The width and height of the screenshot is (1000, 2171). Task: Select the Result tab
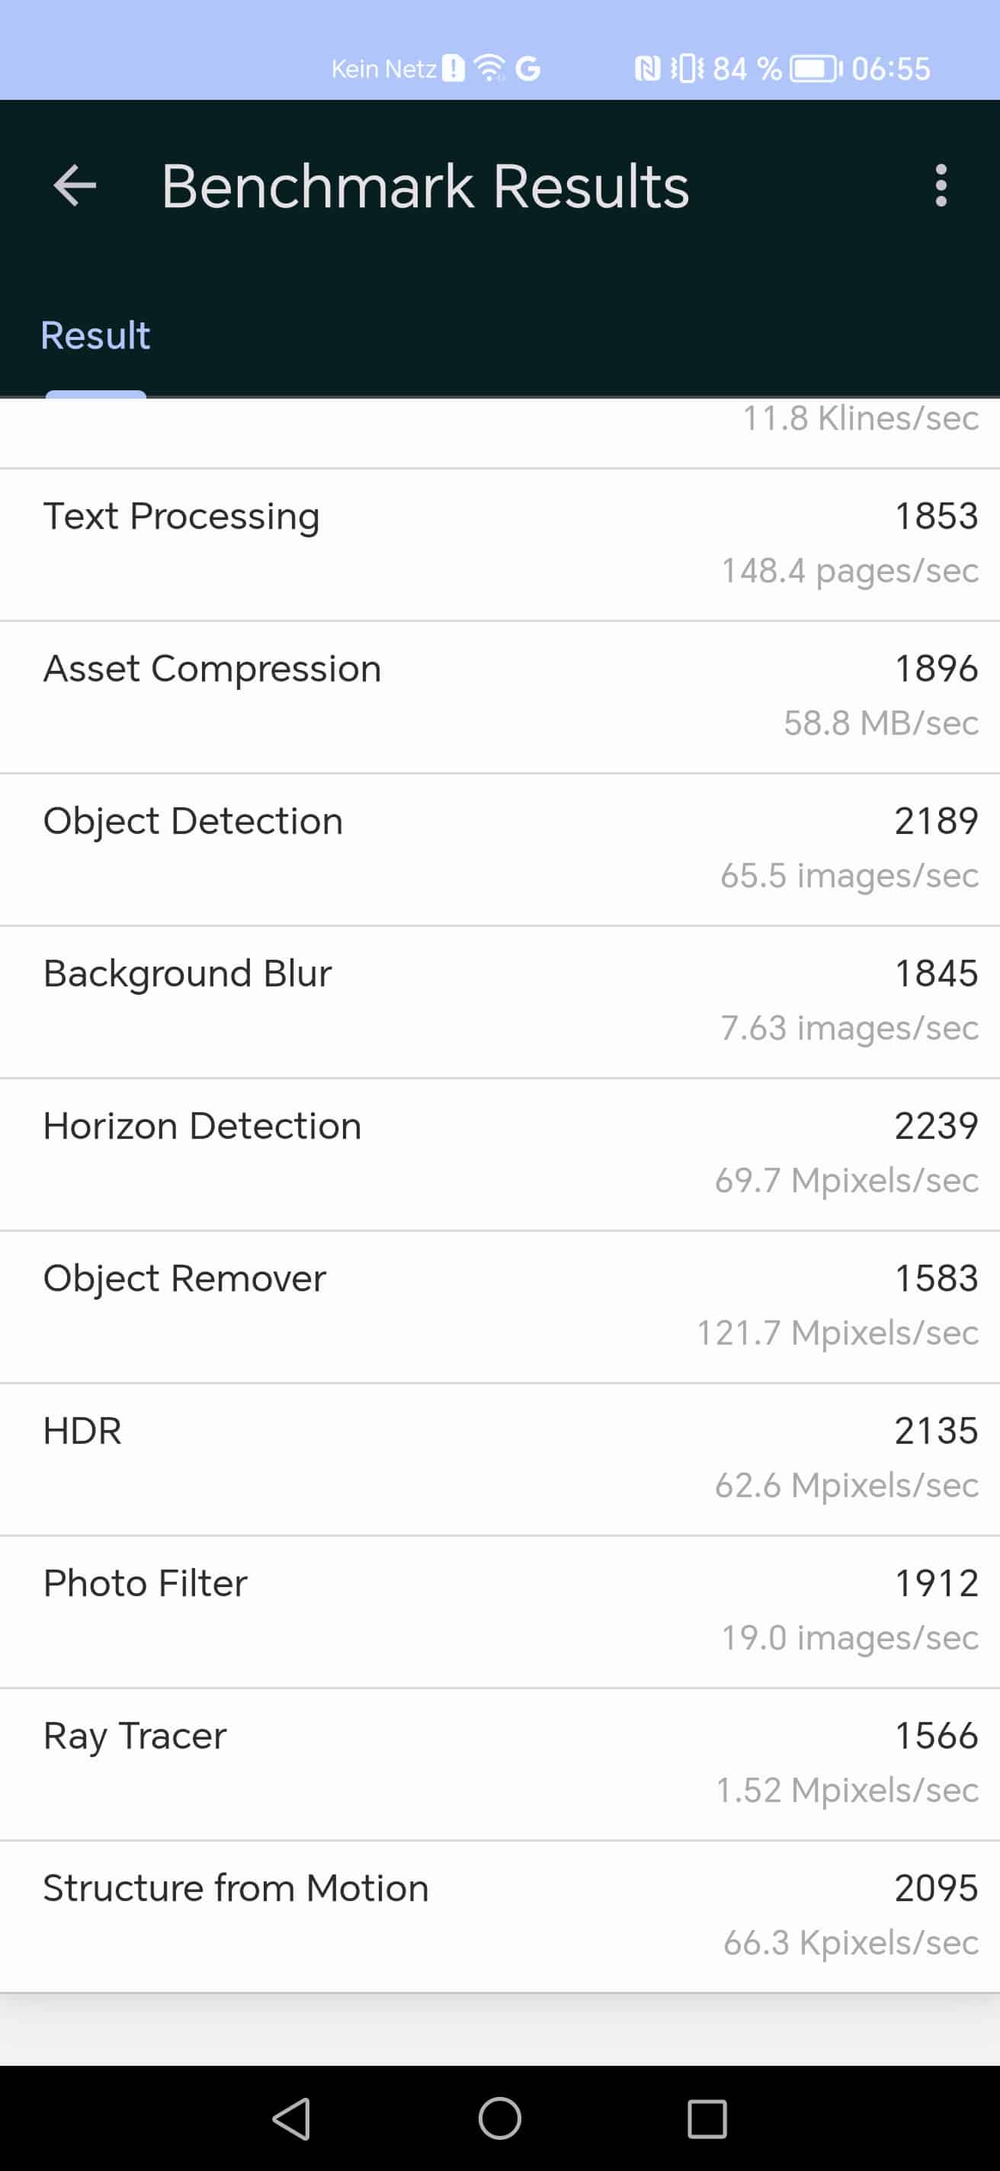tap(95, 335)
